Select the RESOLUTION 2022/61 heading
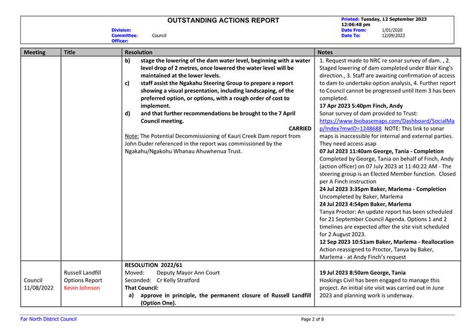This screenshot has height=335, width=474. (x=153, y=264)
